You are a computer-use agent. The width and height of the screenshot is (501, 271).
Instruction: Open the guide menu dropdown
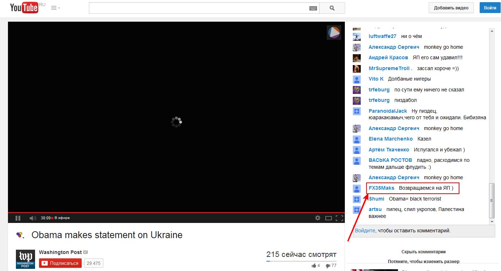(x=56, y=8)
